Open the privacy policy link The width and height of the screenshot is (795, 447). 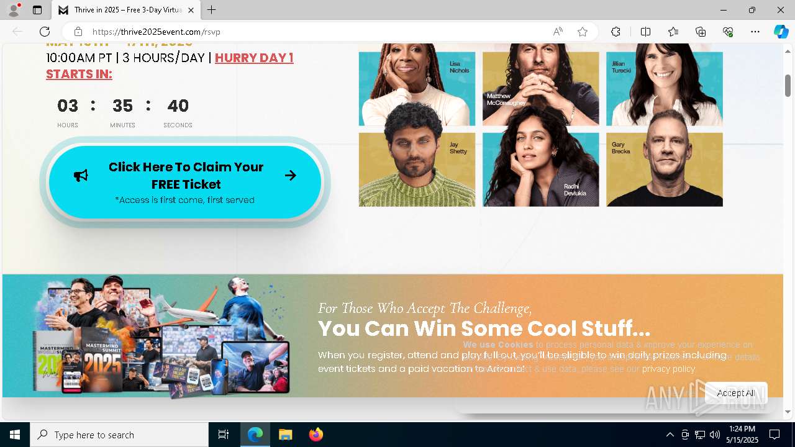(669, 369)
